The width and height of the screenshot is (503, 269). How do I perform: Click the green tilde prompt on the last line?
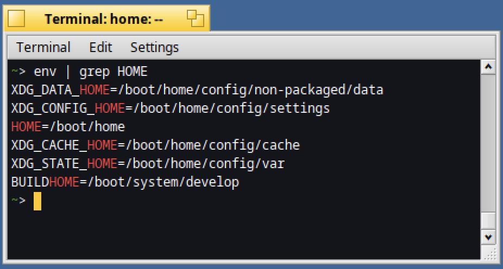click(x=15, y=200)
